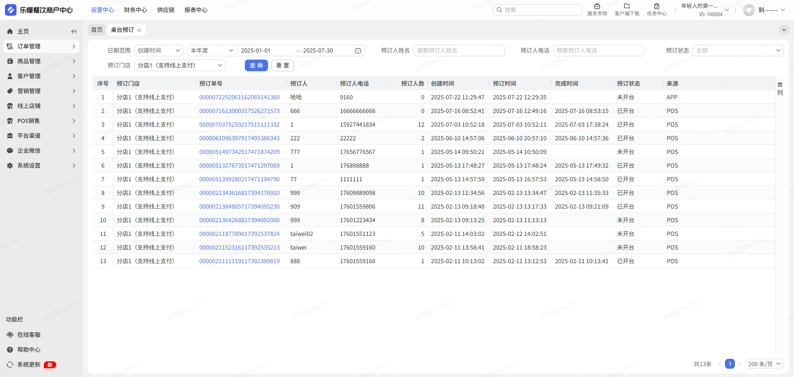Switch to 供应链 top menu
794x377 pixels.
click(x=166, y=10)
